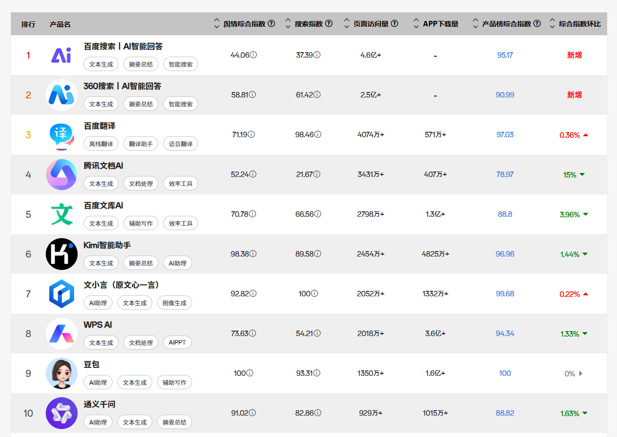Click info icon next to 44.06
Viewport: 617px width, 437px height.
point(253,55)
